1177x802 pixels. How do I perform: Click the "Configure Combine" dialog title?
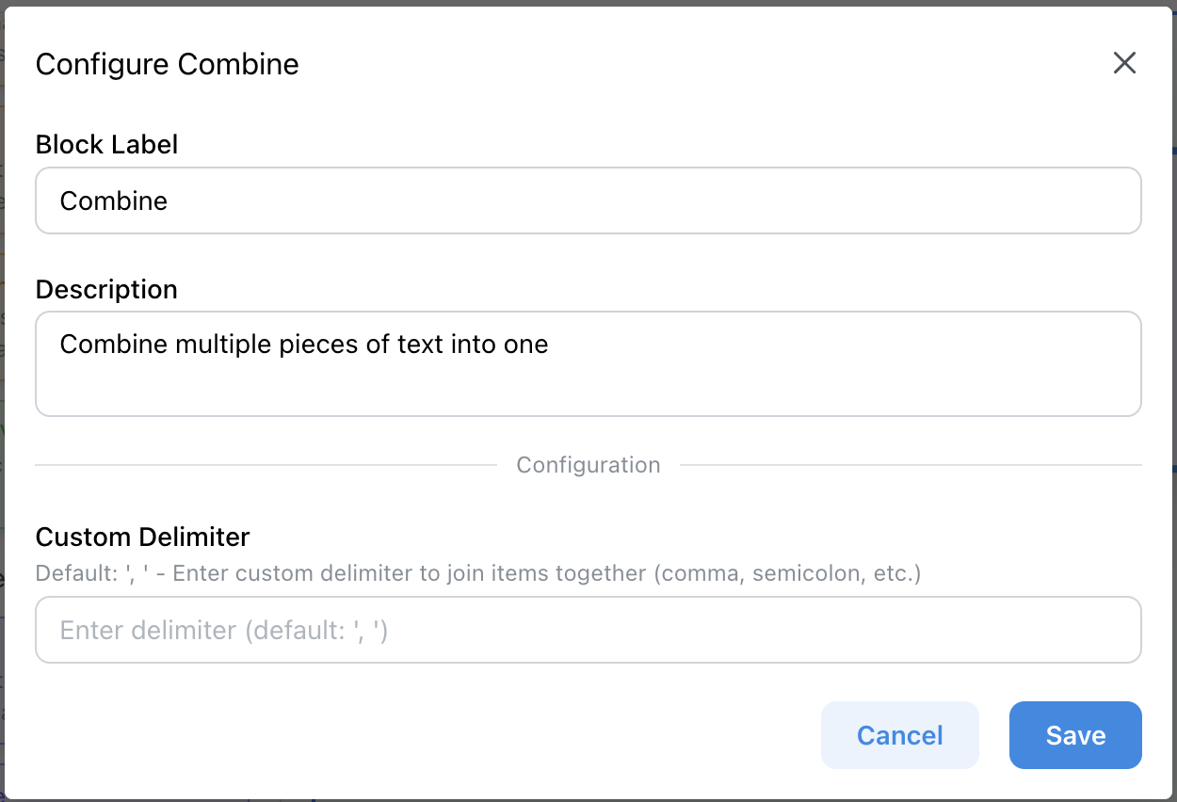pos(167,64)
